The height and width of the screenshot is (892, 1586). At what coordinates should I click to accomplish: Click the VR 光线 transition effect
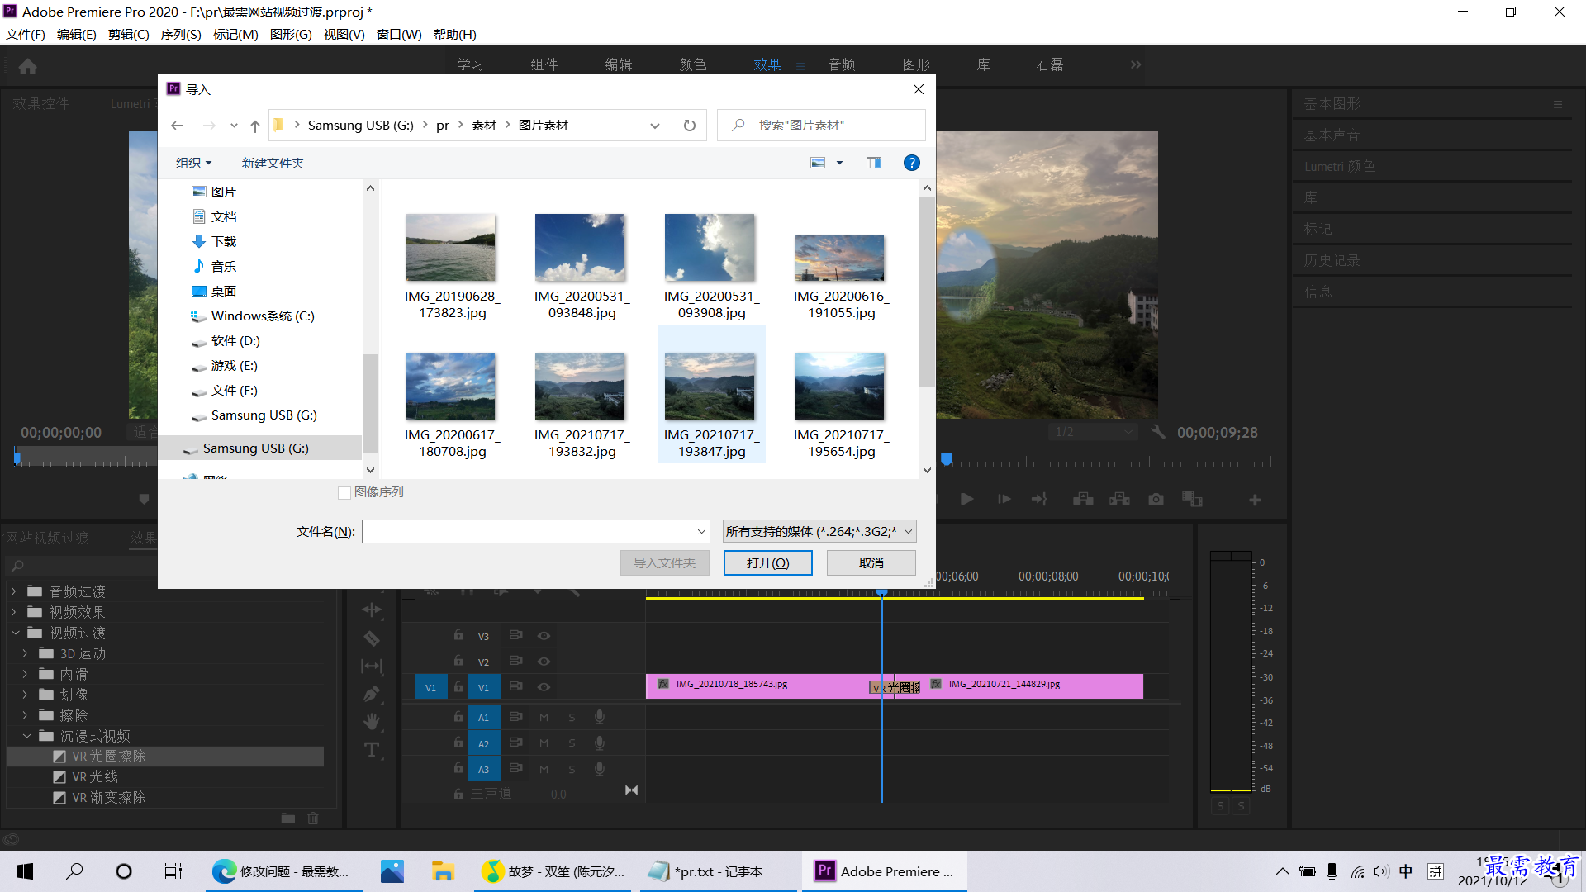click(94, 776)
